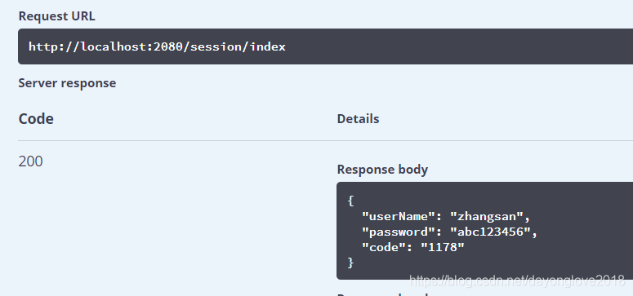Click the Request URL code box
This screenshot has width=633, height=296.
pos(325,46)
